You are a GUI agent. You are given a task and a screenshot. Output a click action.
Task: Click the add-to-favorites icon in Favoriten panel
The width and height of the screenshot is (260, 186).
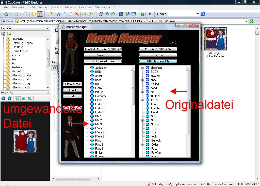tap(3, 34)
